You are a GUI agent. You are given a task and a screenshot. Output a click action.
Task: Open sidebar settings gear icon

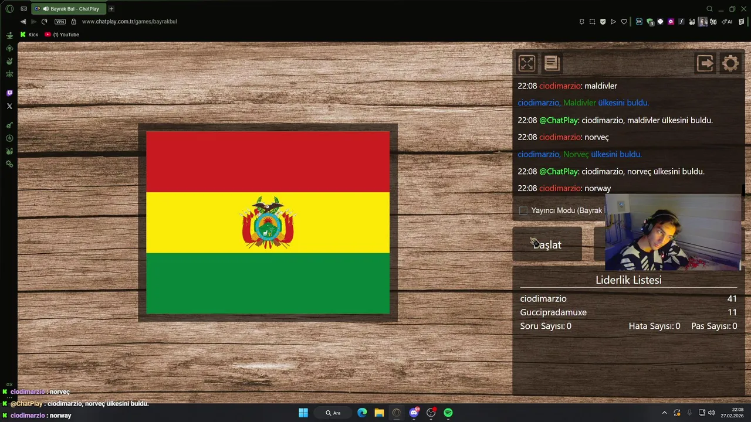[9, 164]
